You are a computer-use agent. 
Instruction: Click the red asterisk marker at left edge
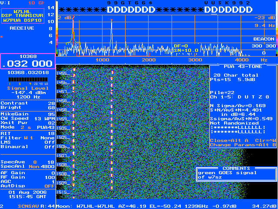tap(1, 37)
